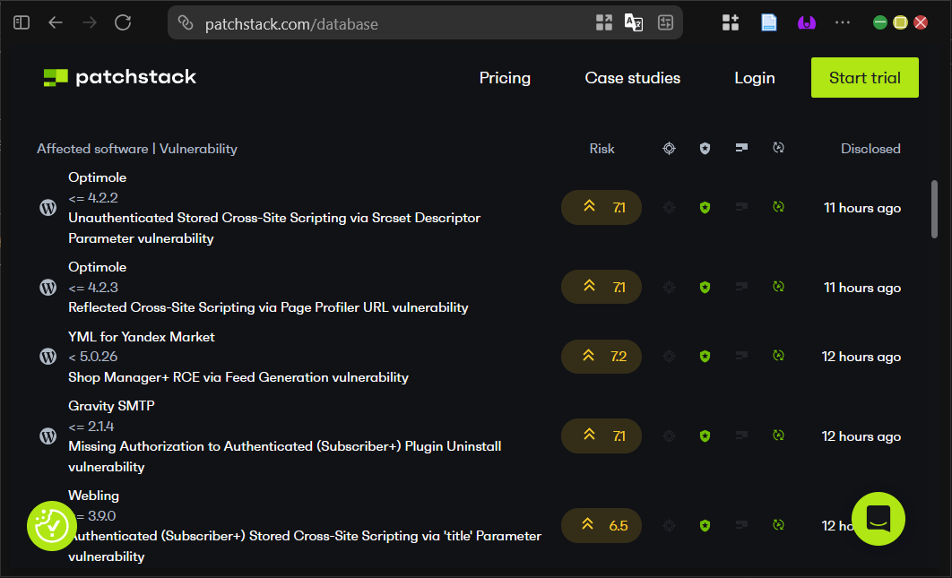
Task: Click the shield icon column header
Action: pyautogui.click(x=705, y=148)
